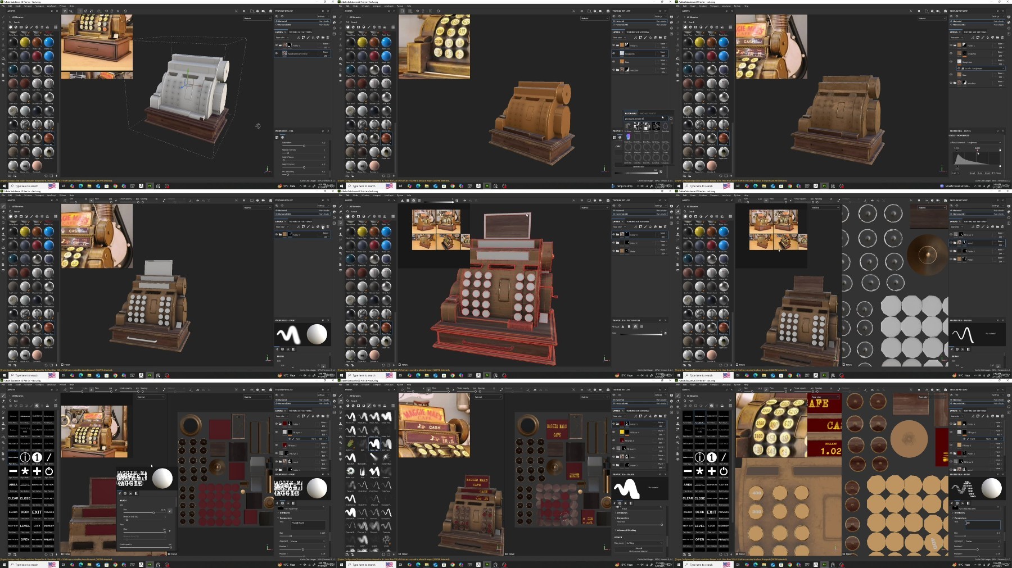Clear Assets search with X in bottom-left frame
This screenshot has height=568, width=1012.
point(56,401)
